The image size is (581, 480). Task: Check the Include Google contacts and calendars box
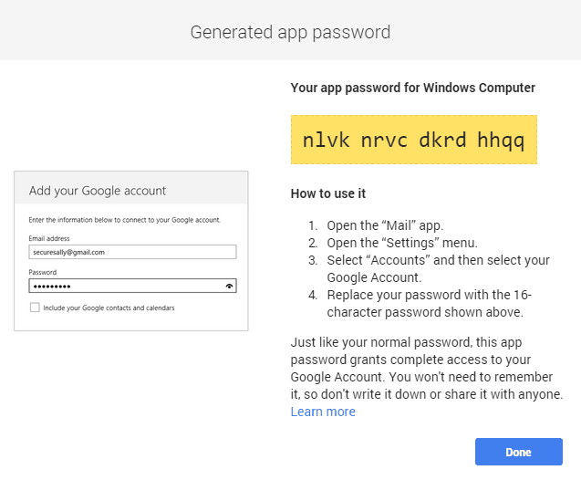click(35, 308)
